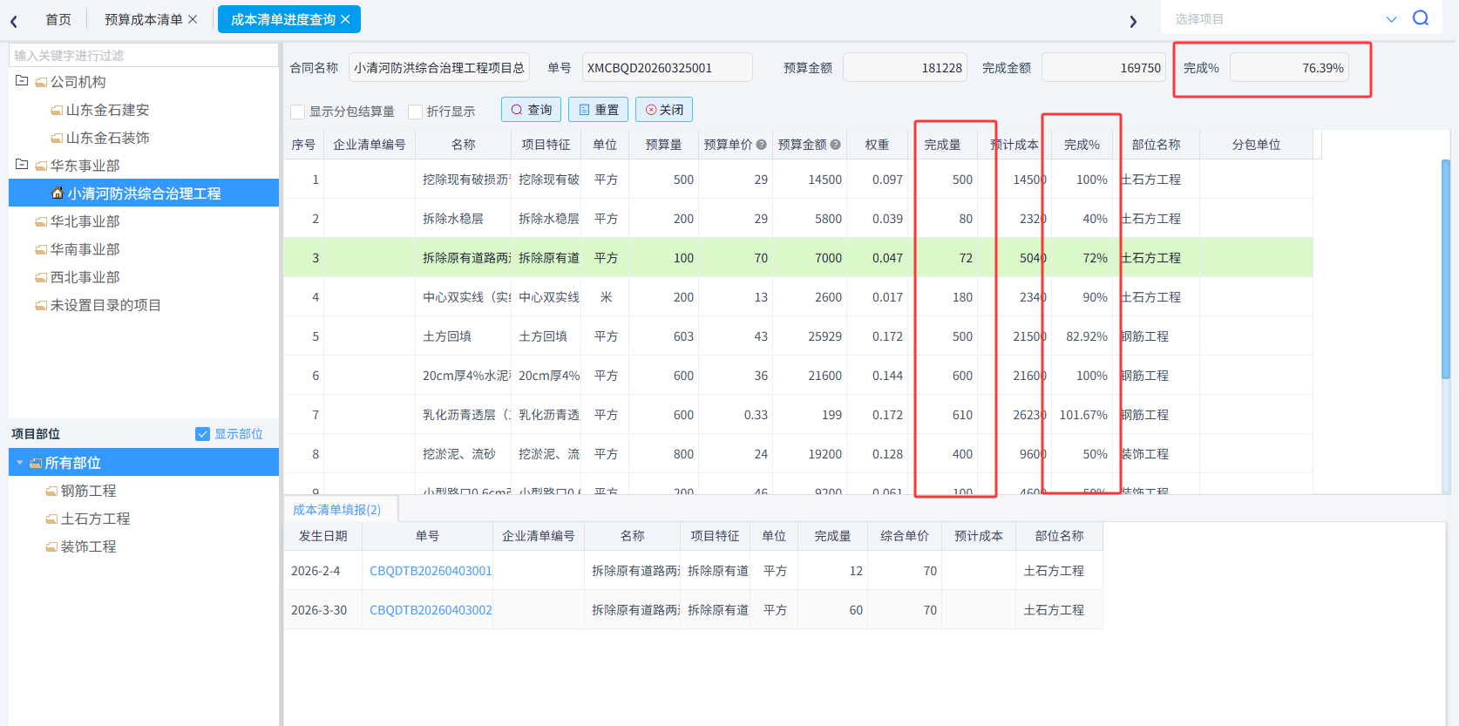Switch to the 预算成本清单 tab
Screen dimensions: 1459x726
pos(144,19)
